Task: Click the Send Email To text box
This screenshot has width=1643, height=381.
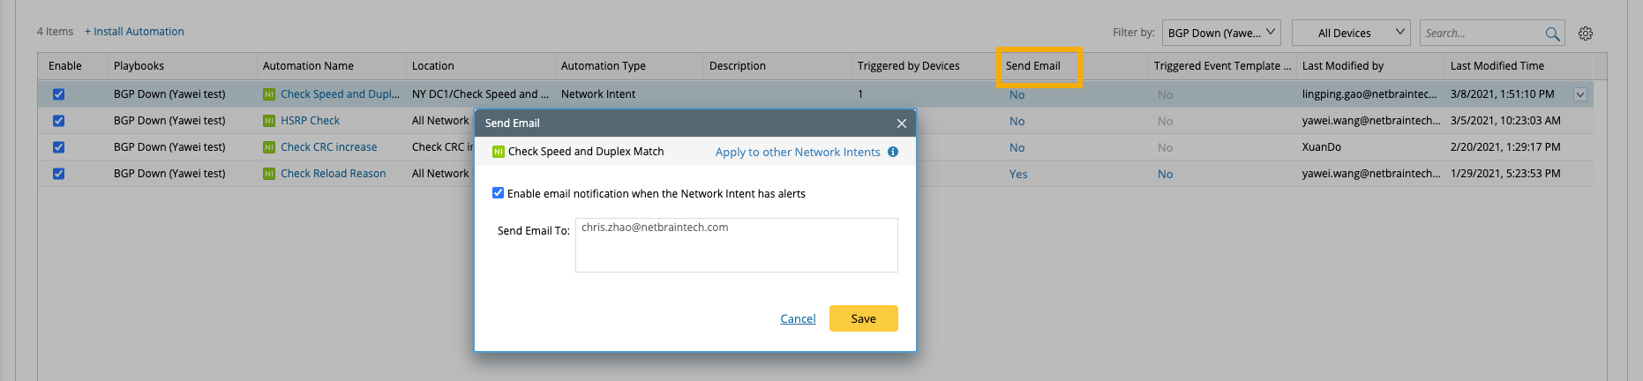Action: click(737, 245)
